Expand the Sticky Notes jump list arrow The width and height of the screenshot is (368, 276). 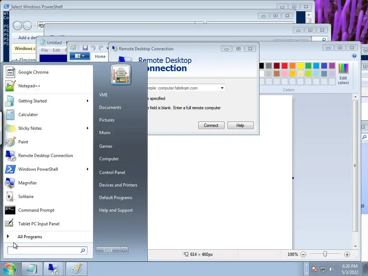pos(88,128)
